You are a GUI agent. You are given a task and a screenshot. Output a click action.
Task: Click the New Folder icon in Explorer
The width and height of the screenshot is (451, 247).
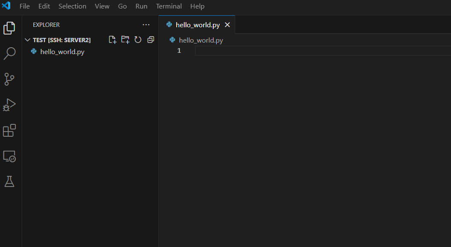click(125, 40)
